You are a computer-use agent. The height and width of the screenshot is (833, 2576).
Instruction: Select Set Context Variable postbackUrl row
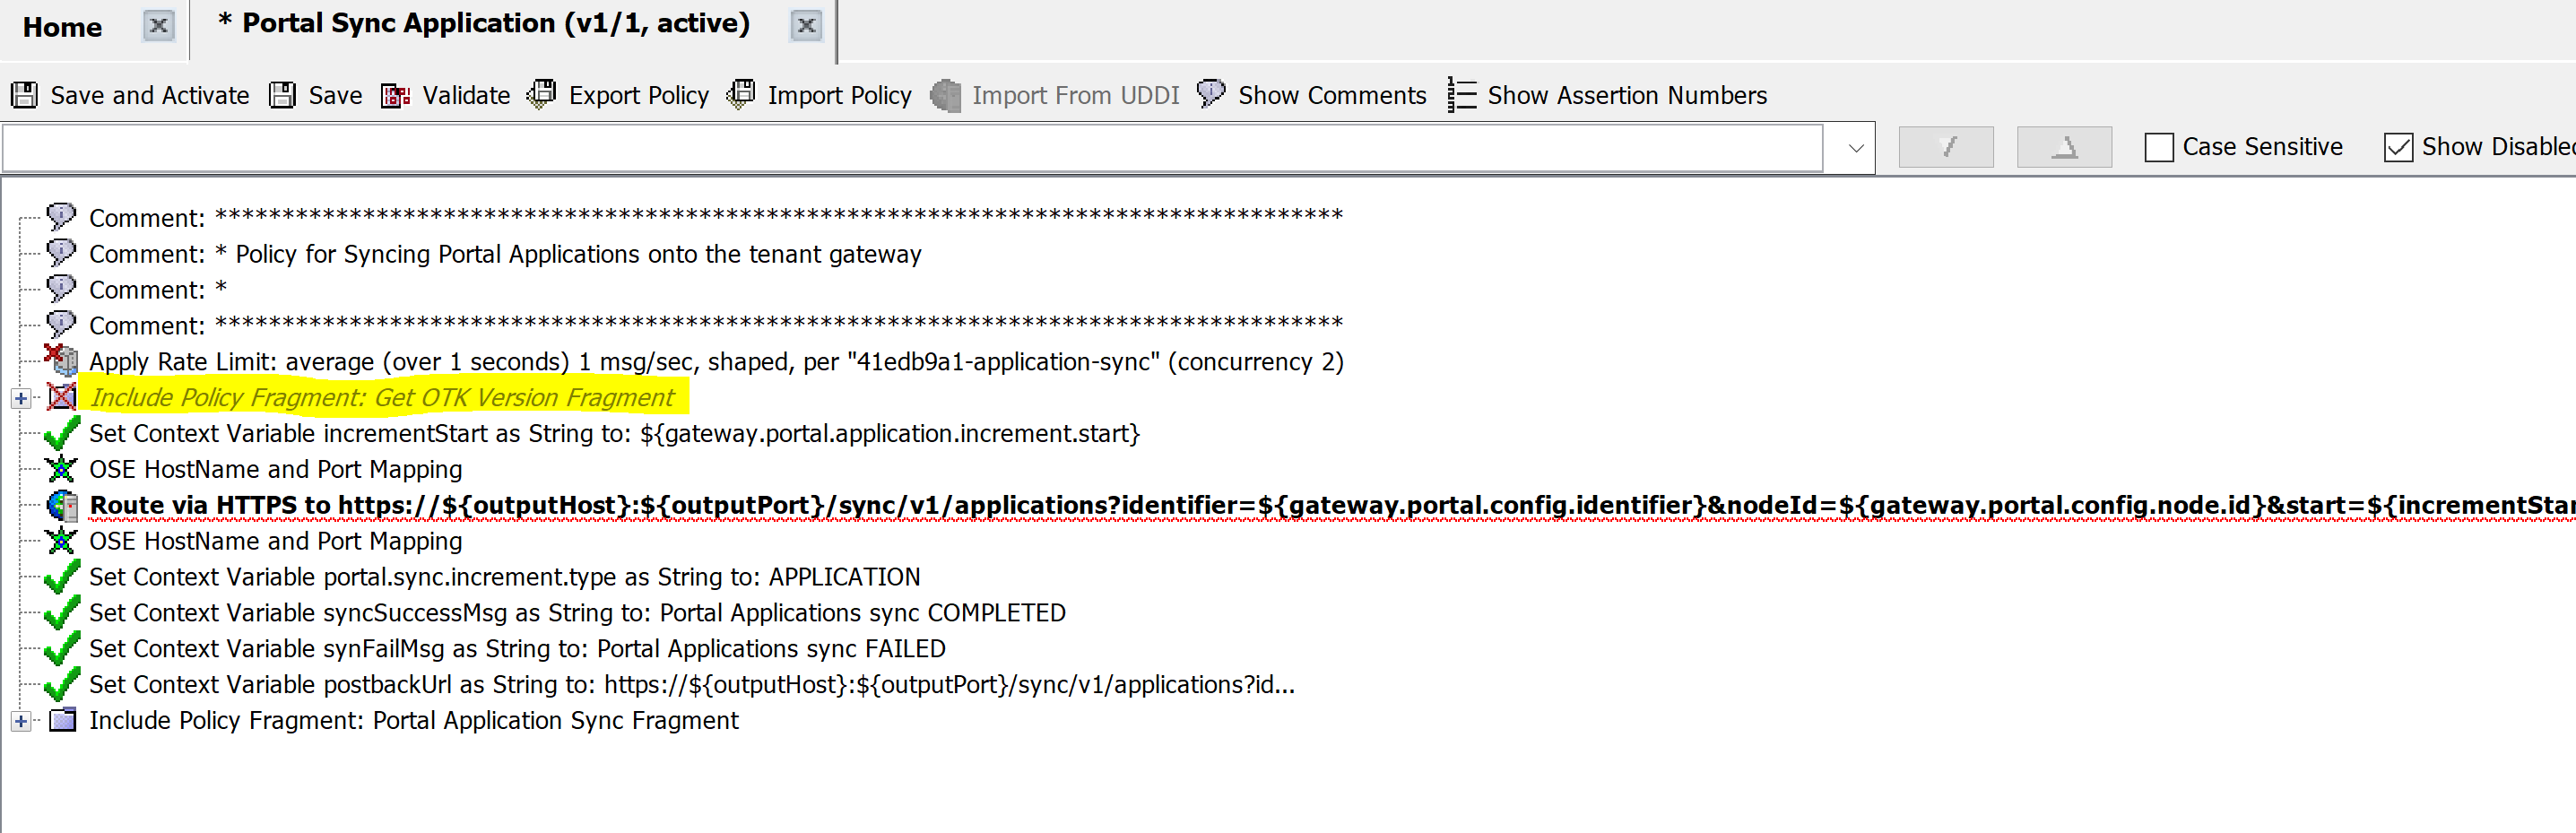[692, 685]
